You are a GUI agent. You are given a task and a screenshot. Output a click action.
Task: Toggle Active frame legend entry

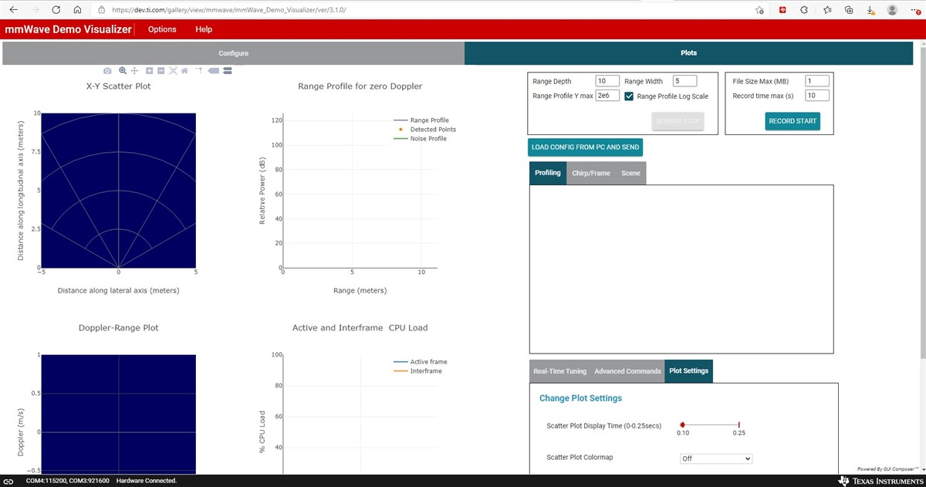421,362
